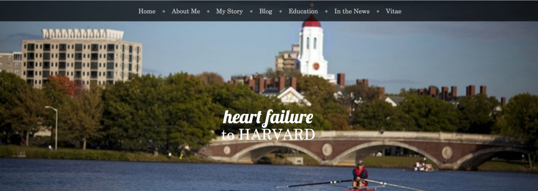The width and height of the screenshot is (538, 191).
Task: Go to About Me section
Action: point(185,11)
